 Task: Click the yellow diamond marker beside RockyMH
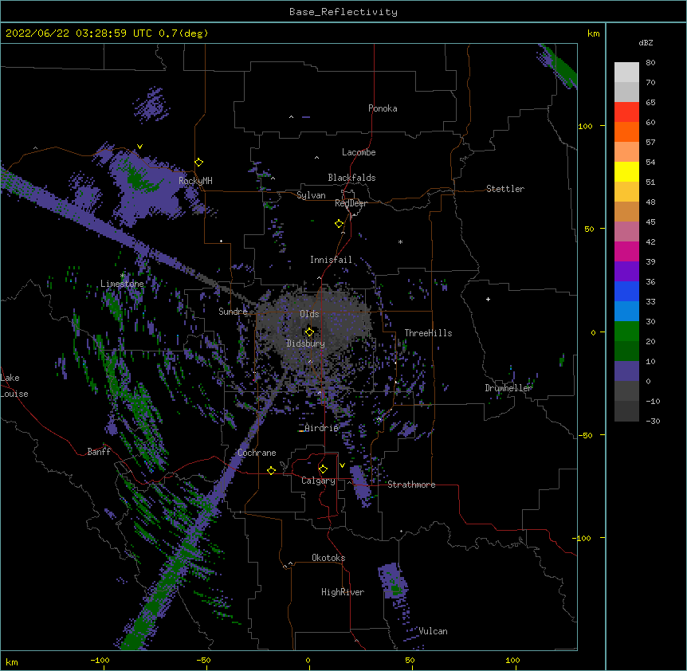pyautogui.click(x=198, y=163)
